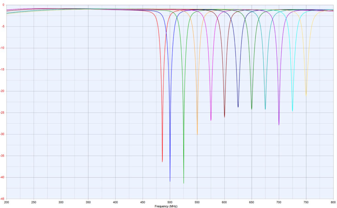Click the y-axis label "-10"

click(x=2, y=48)
